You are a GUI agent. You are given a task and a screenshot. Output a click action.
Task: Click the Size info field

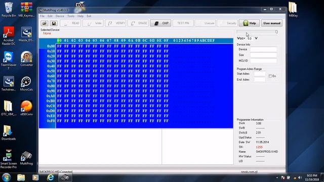pyautogui.click(x=263, y=55)
